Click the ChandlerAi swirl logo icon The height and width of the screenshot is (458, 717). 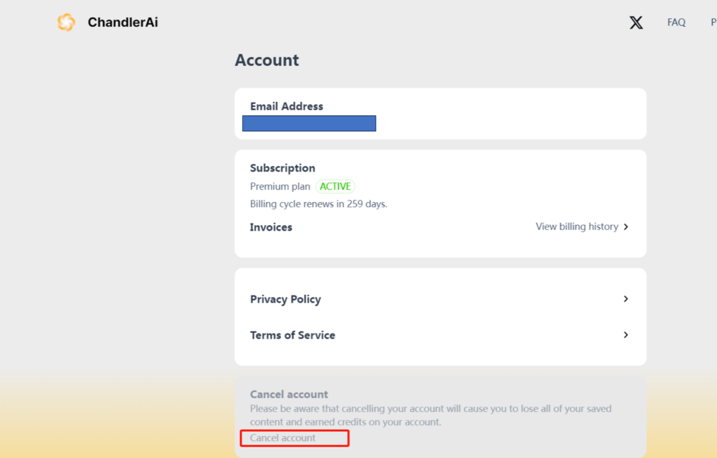(x=66, y=22)
